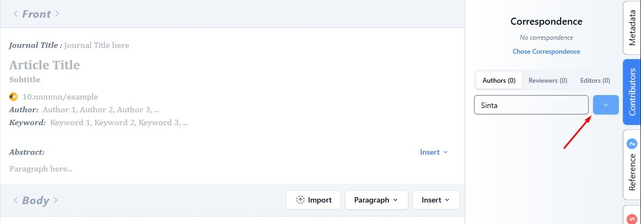This screenshot has height=224, width=641.
Task: Open the Paragraph dropdown in Body
Action: pyautogui.click(x=376, y=200)
